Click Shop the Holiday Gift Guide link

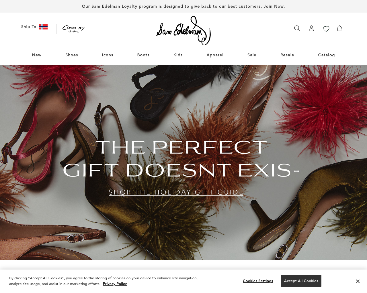click(176, 192)
